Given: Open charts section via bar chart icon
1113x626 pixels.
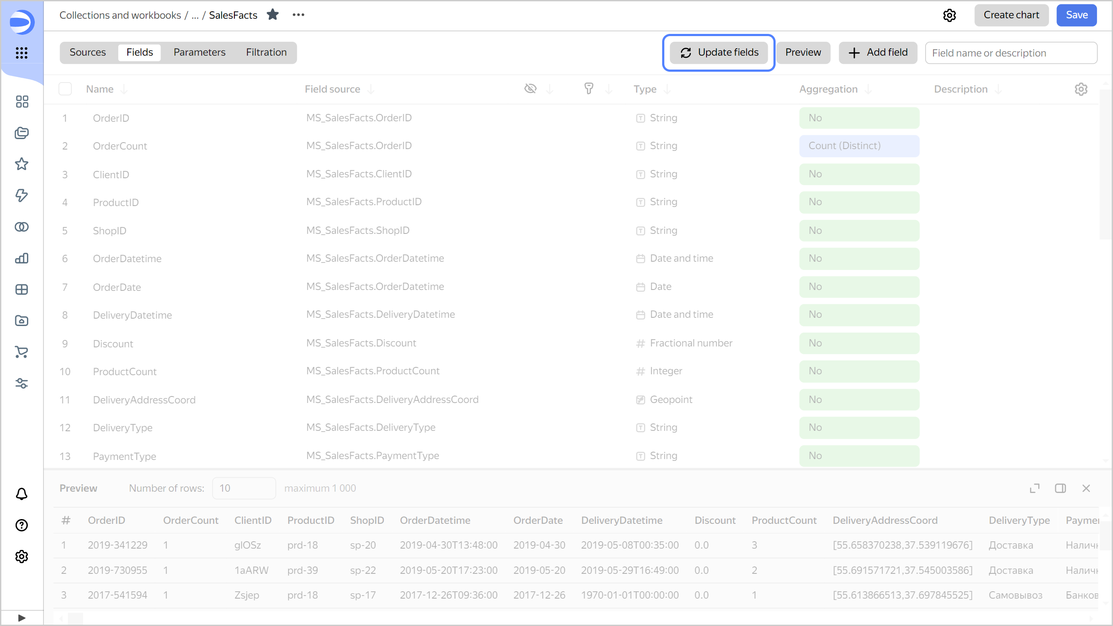Looking at the screenshot, I should coord(22,258).
